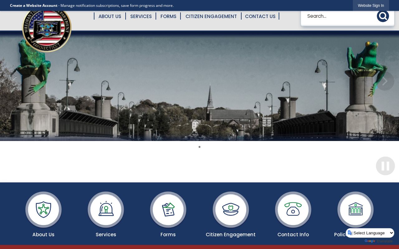Open the Citizen Engagement police cap icon

pyautogui.click(x=231, y=209)
